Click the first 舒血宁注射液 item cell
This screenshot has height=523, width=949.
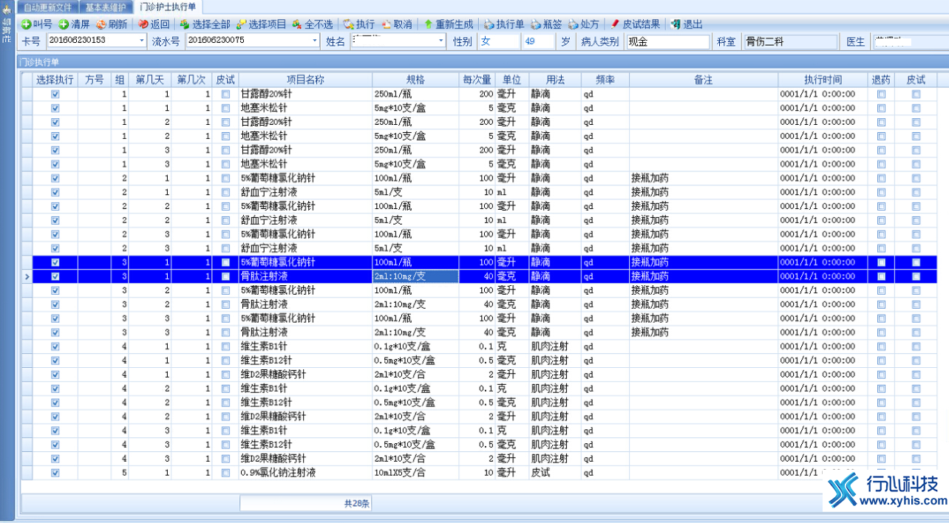[305, 192]
